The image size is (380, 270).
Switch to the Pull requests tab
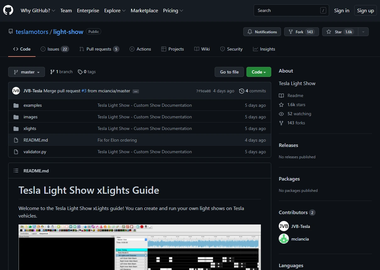click(99, 49)
